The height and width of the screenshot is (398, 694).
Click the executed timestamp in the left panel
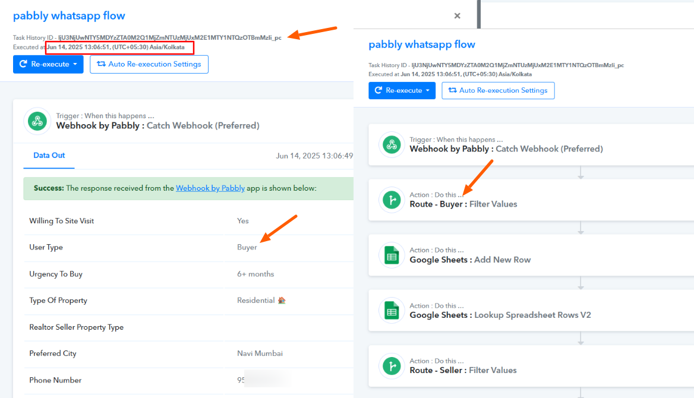click(115, 47)
